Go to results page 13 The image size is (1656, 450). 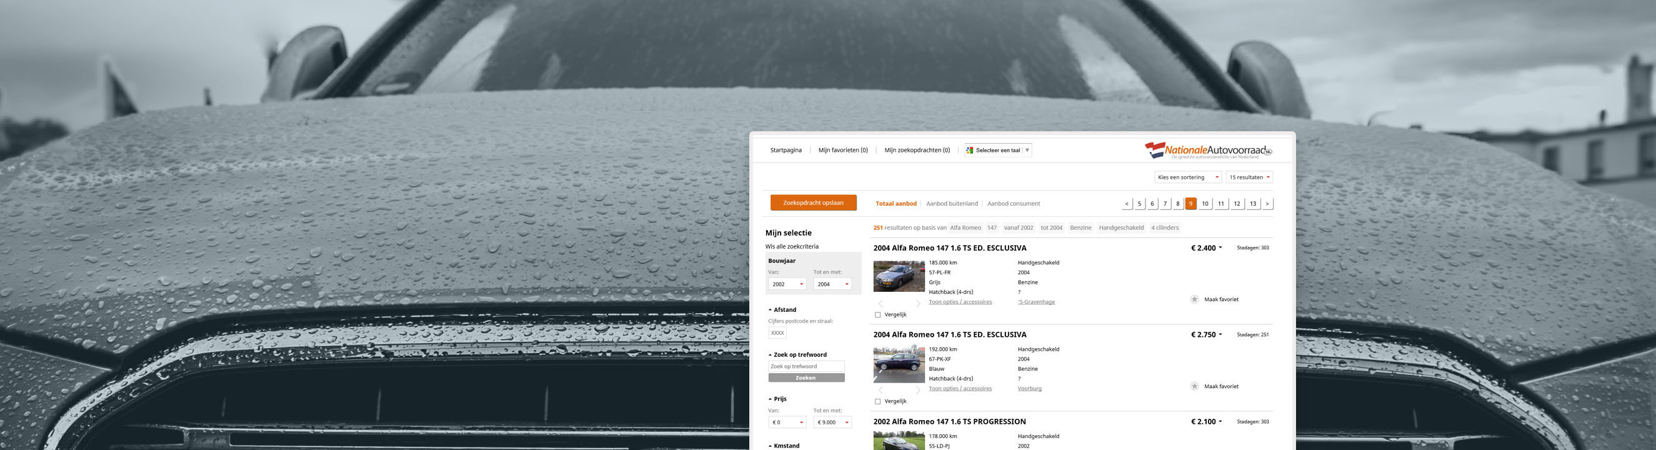coord(1253,204)
